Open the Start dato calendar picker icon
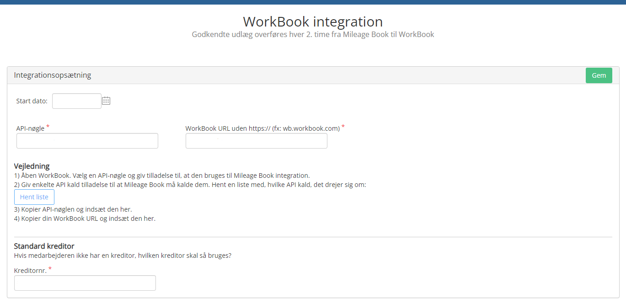 tap(106, 101)
